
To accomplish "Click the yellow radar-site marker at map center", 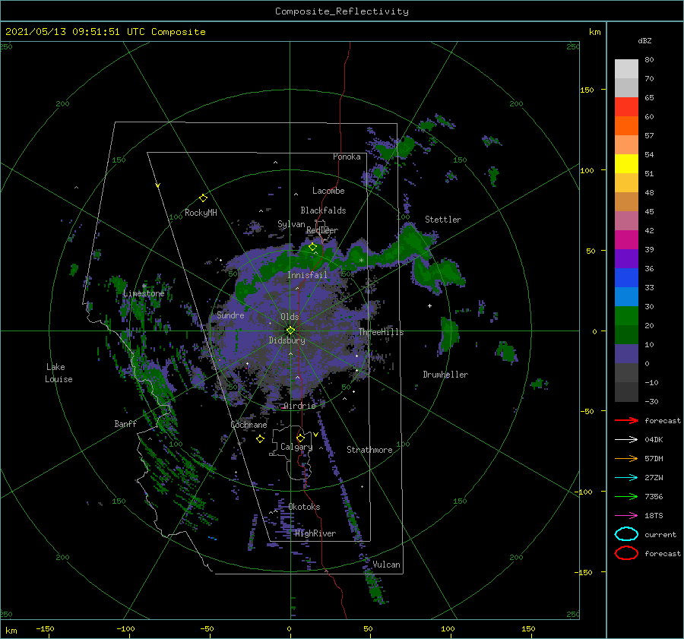I will (290, 331).
